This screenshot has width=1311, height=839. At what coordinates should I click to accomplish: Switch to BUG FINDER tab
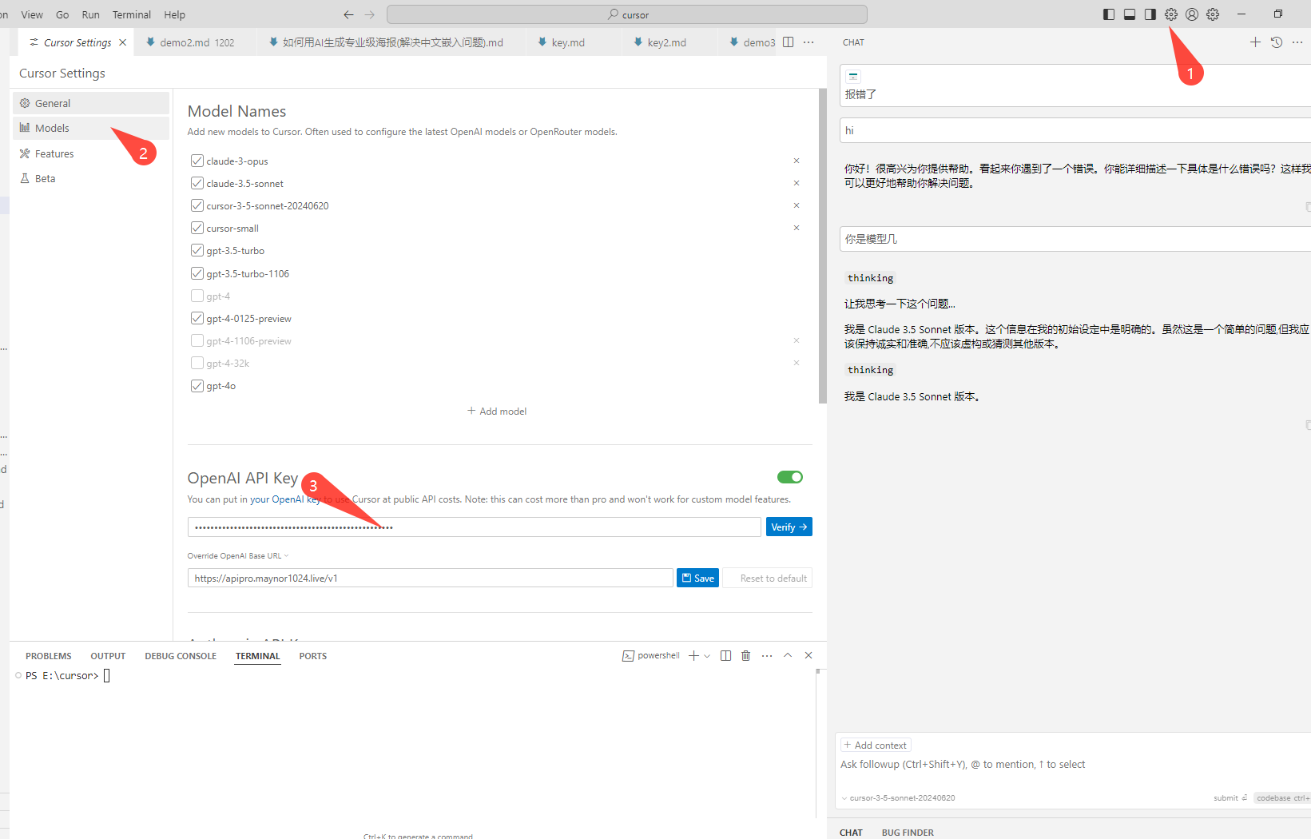(x=908, y=833)
